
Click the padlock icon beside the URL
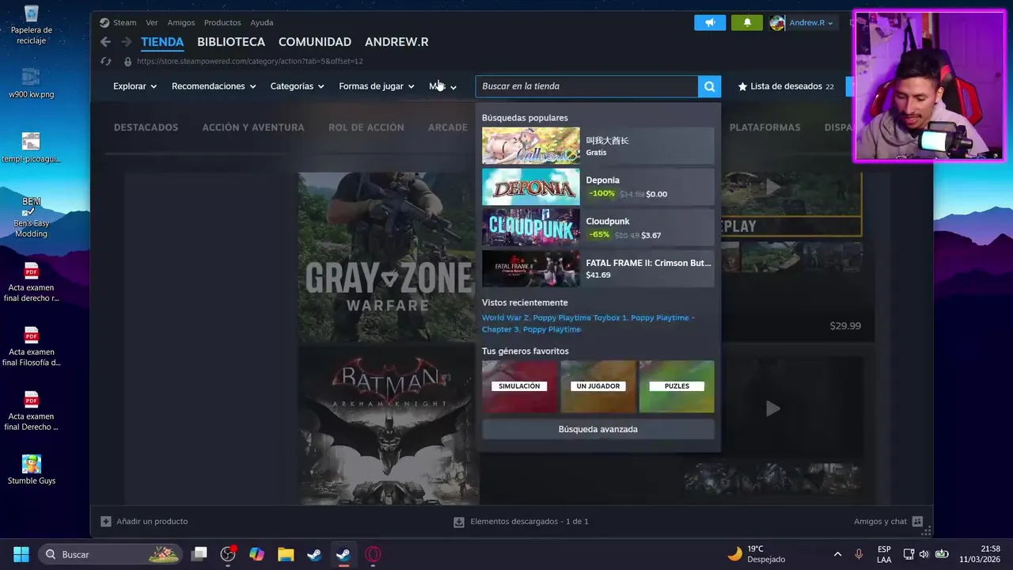[x=128, y=61]
